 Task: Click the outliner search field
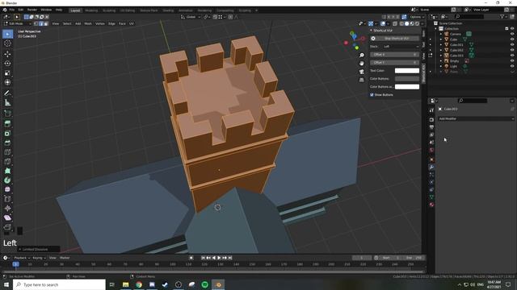[x=470, y=16]
